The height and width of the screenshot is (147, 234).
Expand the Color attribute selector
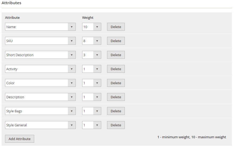tap(40, 83)
